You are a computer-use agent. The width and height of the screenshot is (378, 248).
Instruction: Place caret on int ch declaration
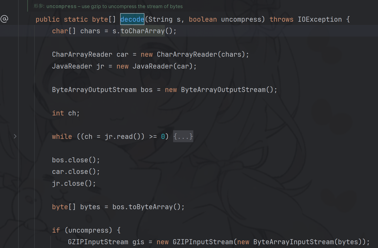[66, 113]
